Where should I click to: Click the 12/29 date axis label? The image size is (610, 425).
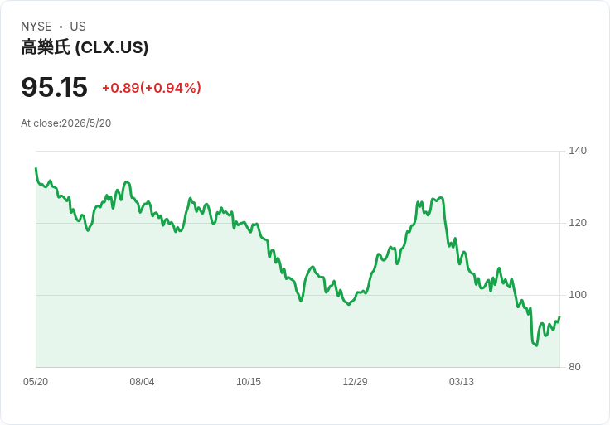tap(355, 382)
